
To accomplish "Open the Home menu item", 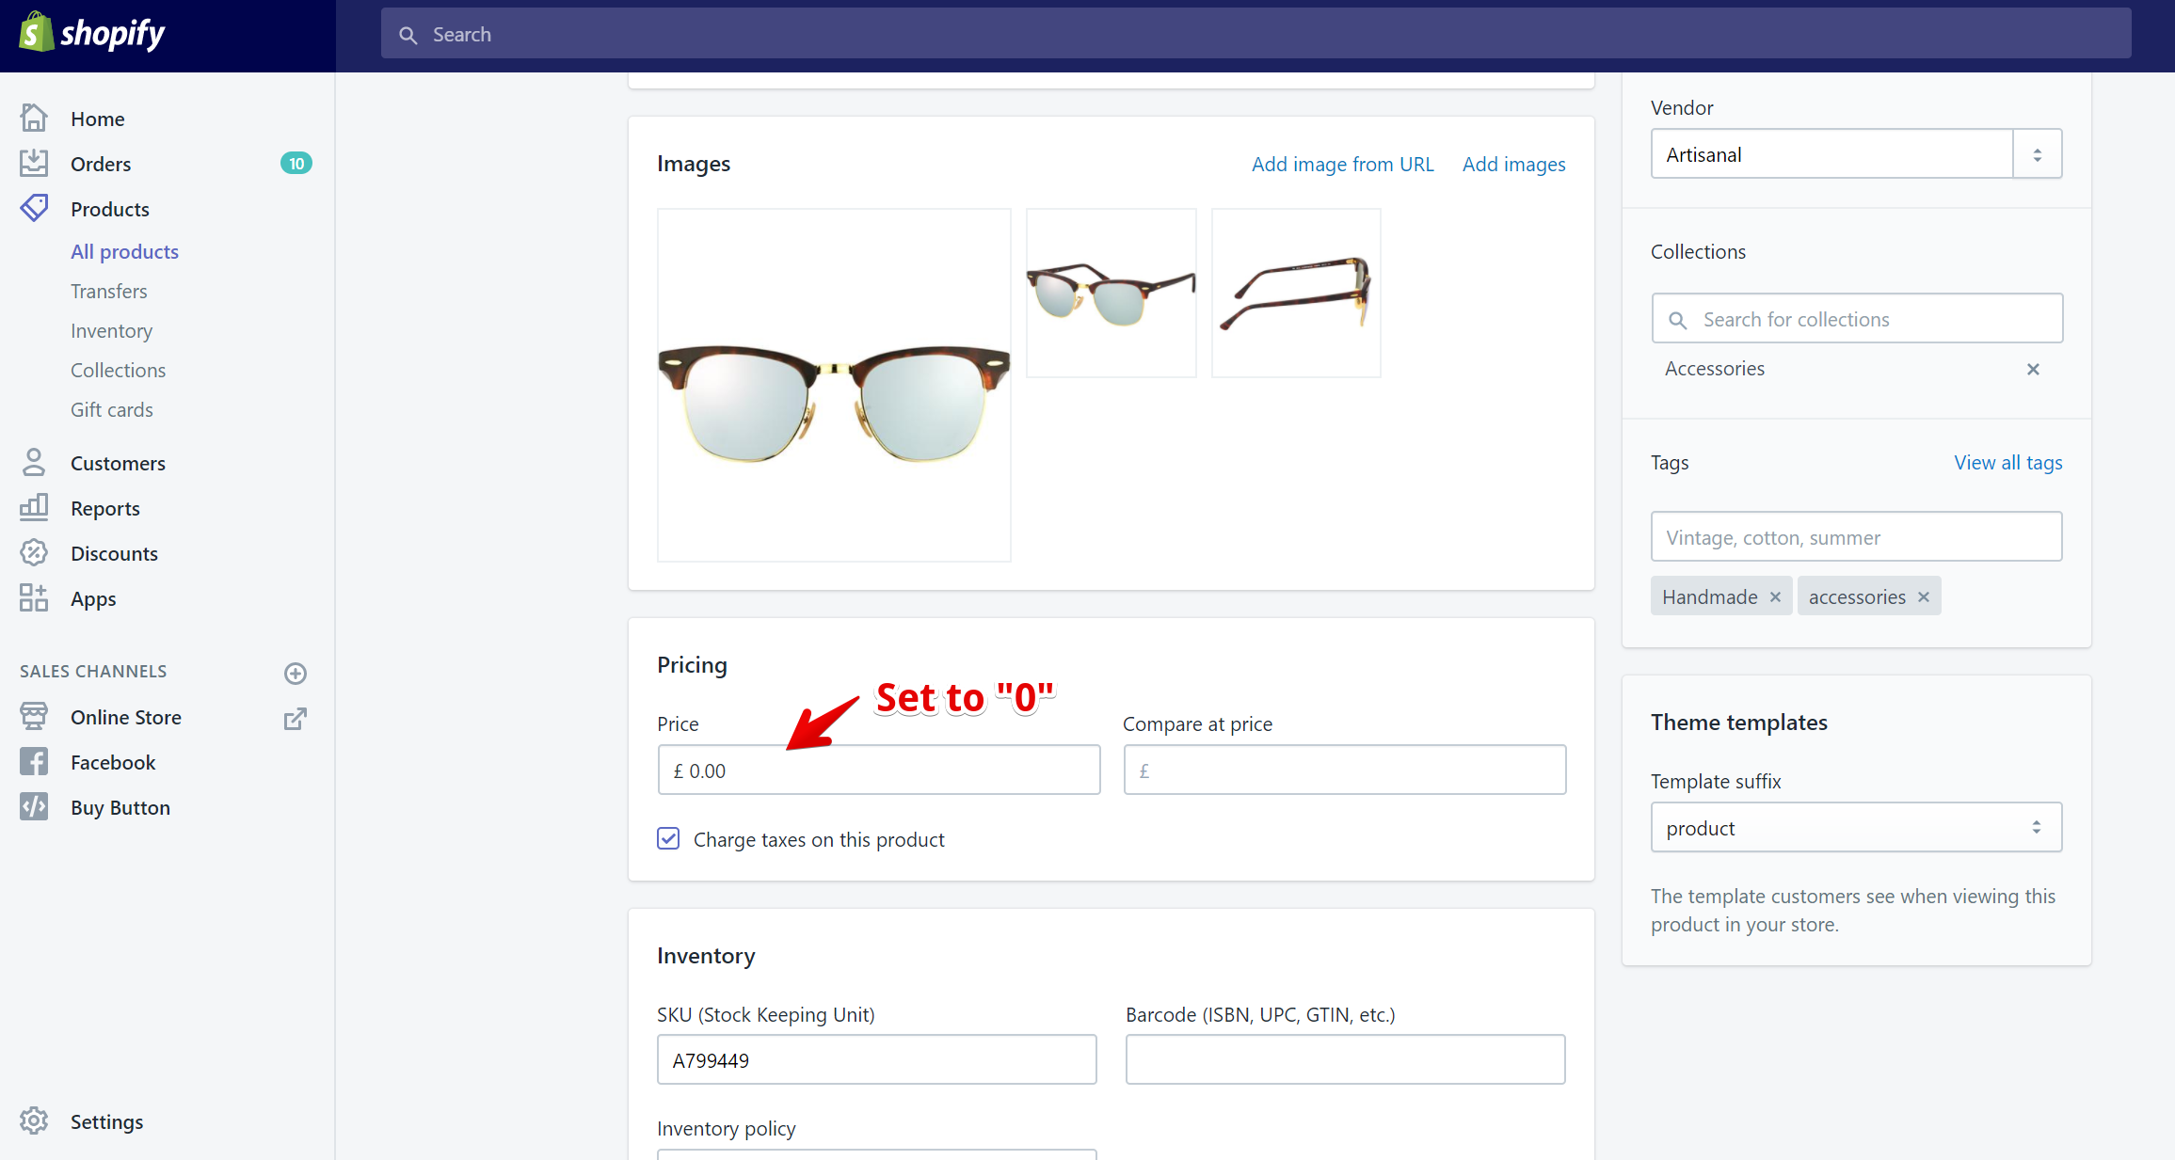I will [x=98, y=119].
